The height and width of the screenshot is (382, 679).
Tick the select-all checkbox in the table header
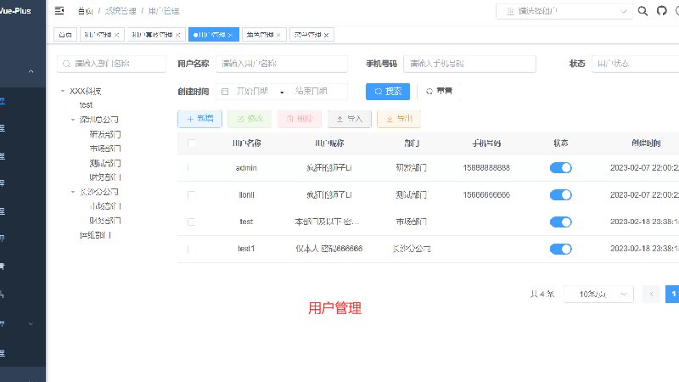pos(192,143)
